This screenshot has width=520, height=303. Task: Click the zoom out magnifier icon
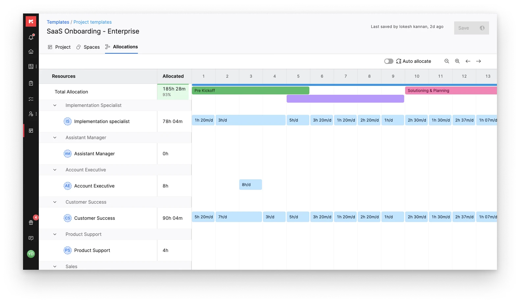(x=447, y=61)
